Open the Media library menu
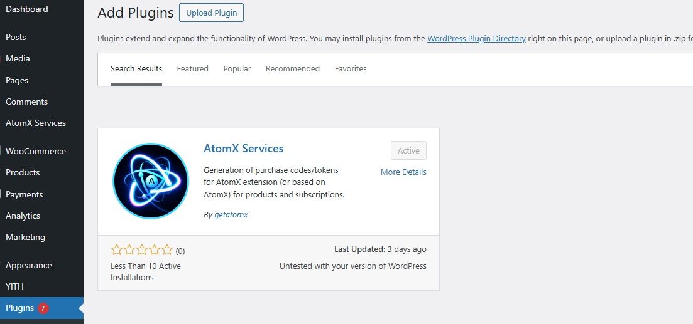The image size is (693, 324). pyautogui.click(x=18, y=59)
